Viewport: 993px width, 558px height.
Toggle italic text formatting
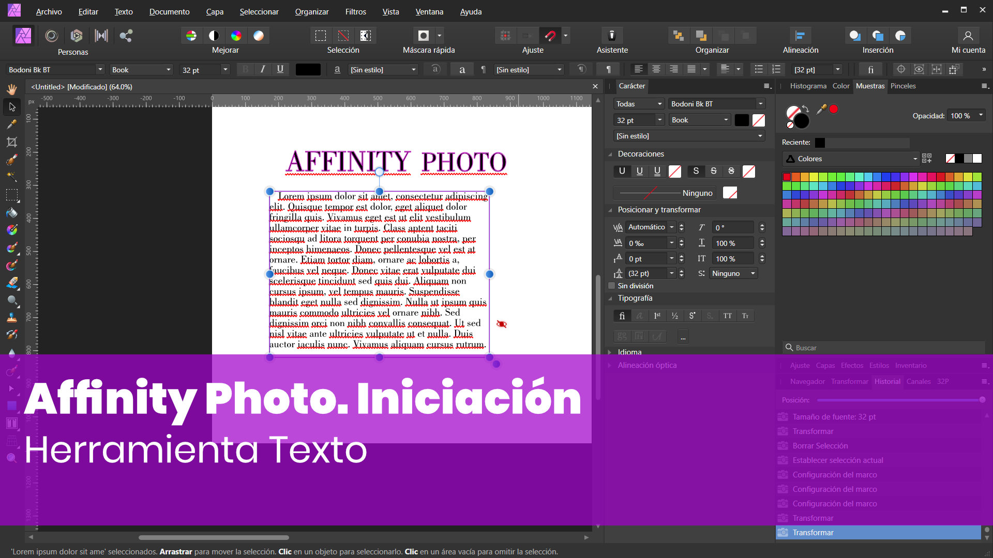(263, 69)
